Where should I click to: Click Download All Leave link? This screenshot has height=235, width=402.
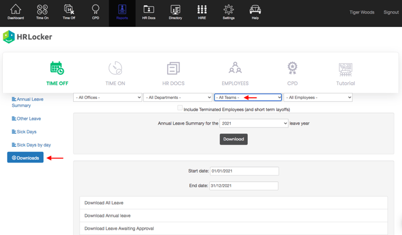coord(104,203)
